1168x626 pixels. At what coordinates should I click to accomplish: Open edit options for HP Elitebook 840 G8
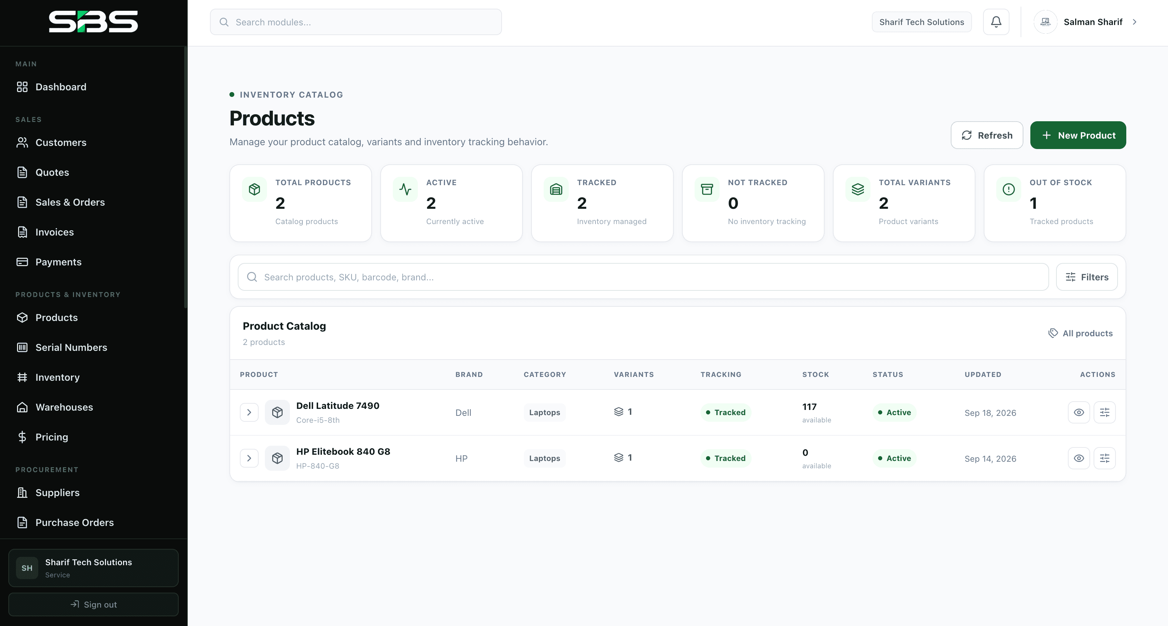tap(1104, 458)
